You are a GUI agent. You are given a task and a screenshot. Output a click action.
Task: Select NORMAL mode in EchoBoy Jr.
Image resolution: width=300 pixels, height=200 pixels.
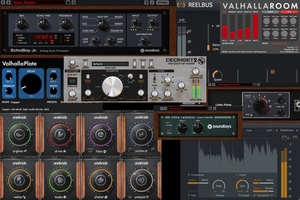(20, 38)
